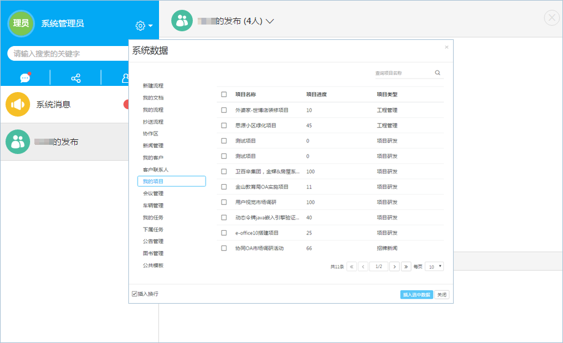Select 图书管理 in the left menu

point(153,253)
